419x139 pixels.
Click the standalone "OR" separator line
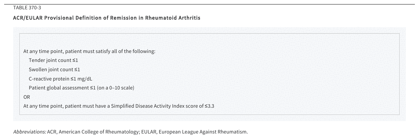pos(27,97)
